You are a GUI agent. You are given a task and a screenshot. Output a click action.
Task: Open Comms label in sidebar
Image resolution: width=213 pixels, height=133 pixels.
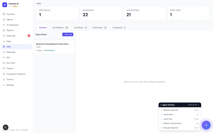click(x=10, y=79)
